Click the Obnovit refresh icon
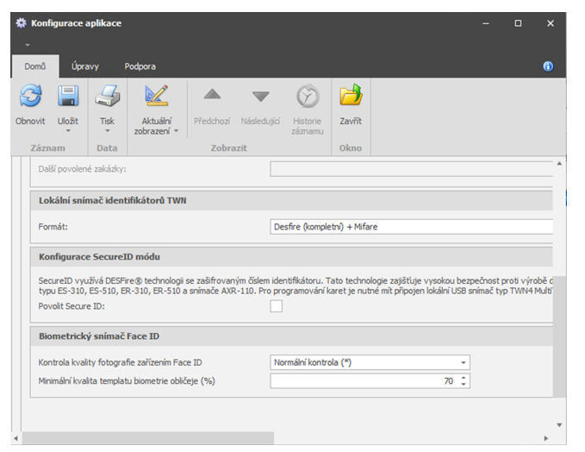This screenshot has height=452, width=585. click(x=30, y=97)
